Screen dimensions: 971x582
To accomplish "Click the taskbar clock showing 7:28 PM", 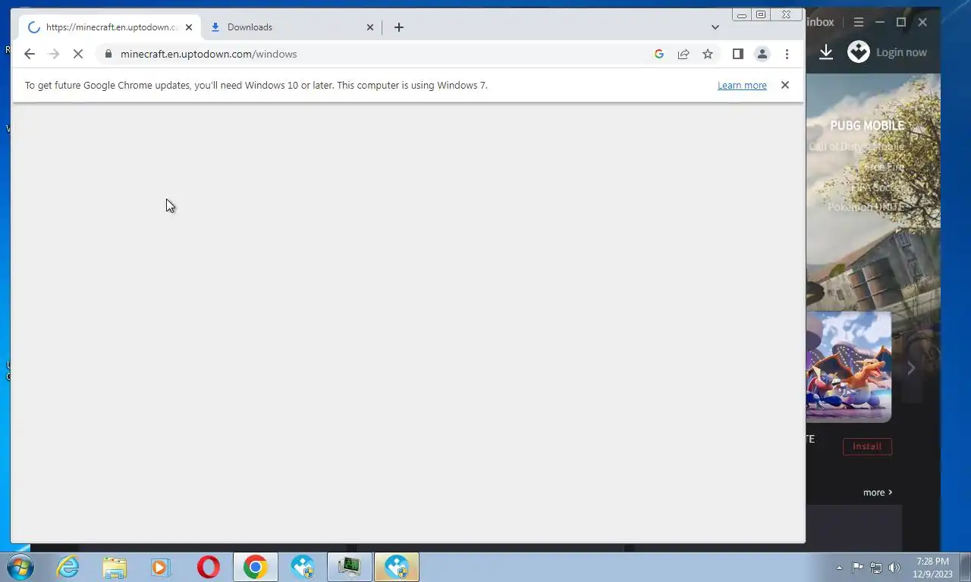I will (932, 568).
